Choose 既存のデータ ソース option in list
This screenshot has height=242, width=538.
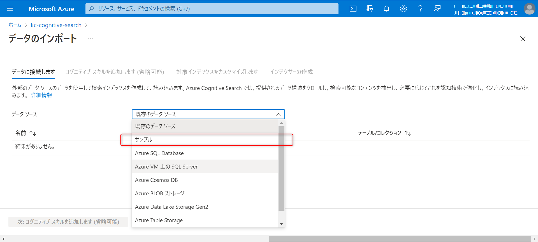[x=205, y=126]
